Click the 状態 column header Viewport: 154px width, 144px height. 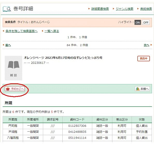tap(142, 120)
